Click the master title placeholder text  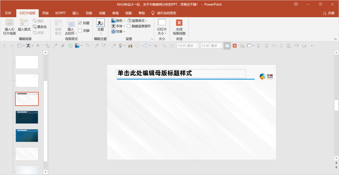155,73
